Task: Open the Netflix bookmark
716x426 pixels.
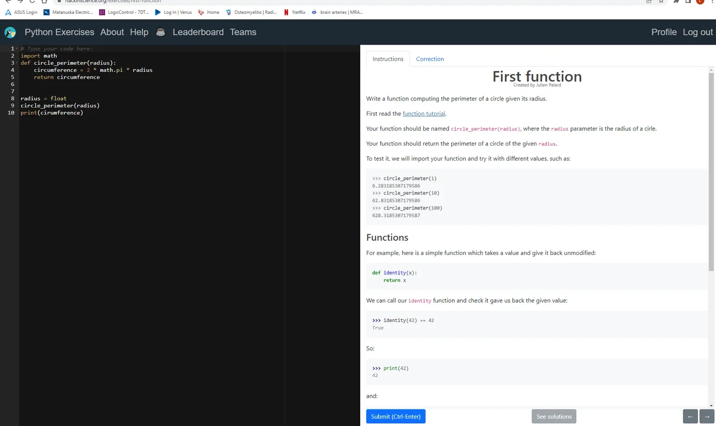Action: coord(294,12)
